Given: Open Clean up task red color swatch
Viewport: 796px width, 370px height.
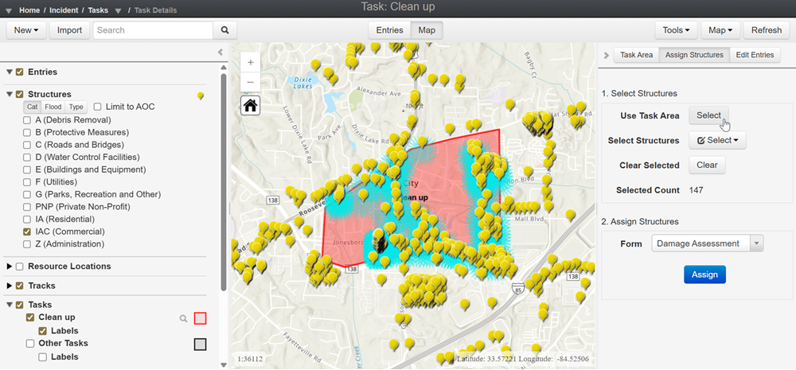Looking at the screenshot, I should (x=200, y=319).
